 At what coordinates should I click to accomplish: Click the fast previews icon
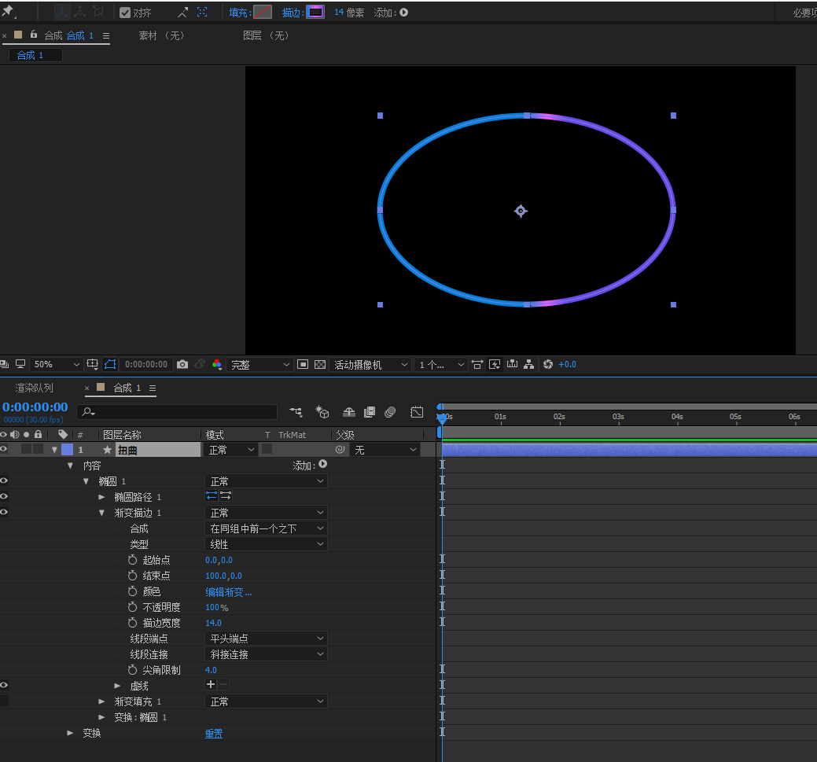[x=495, y=364]
